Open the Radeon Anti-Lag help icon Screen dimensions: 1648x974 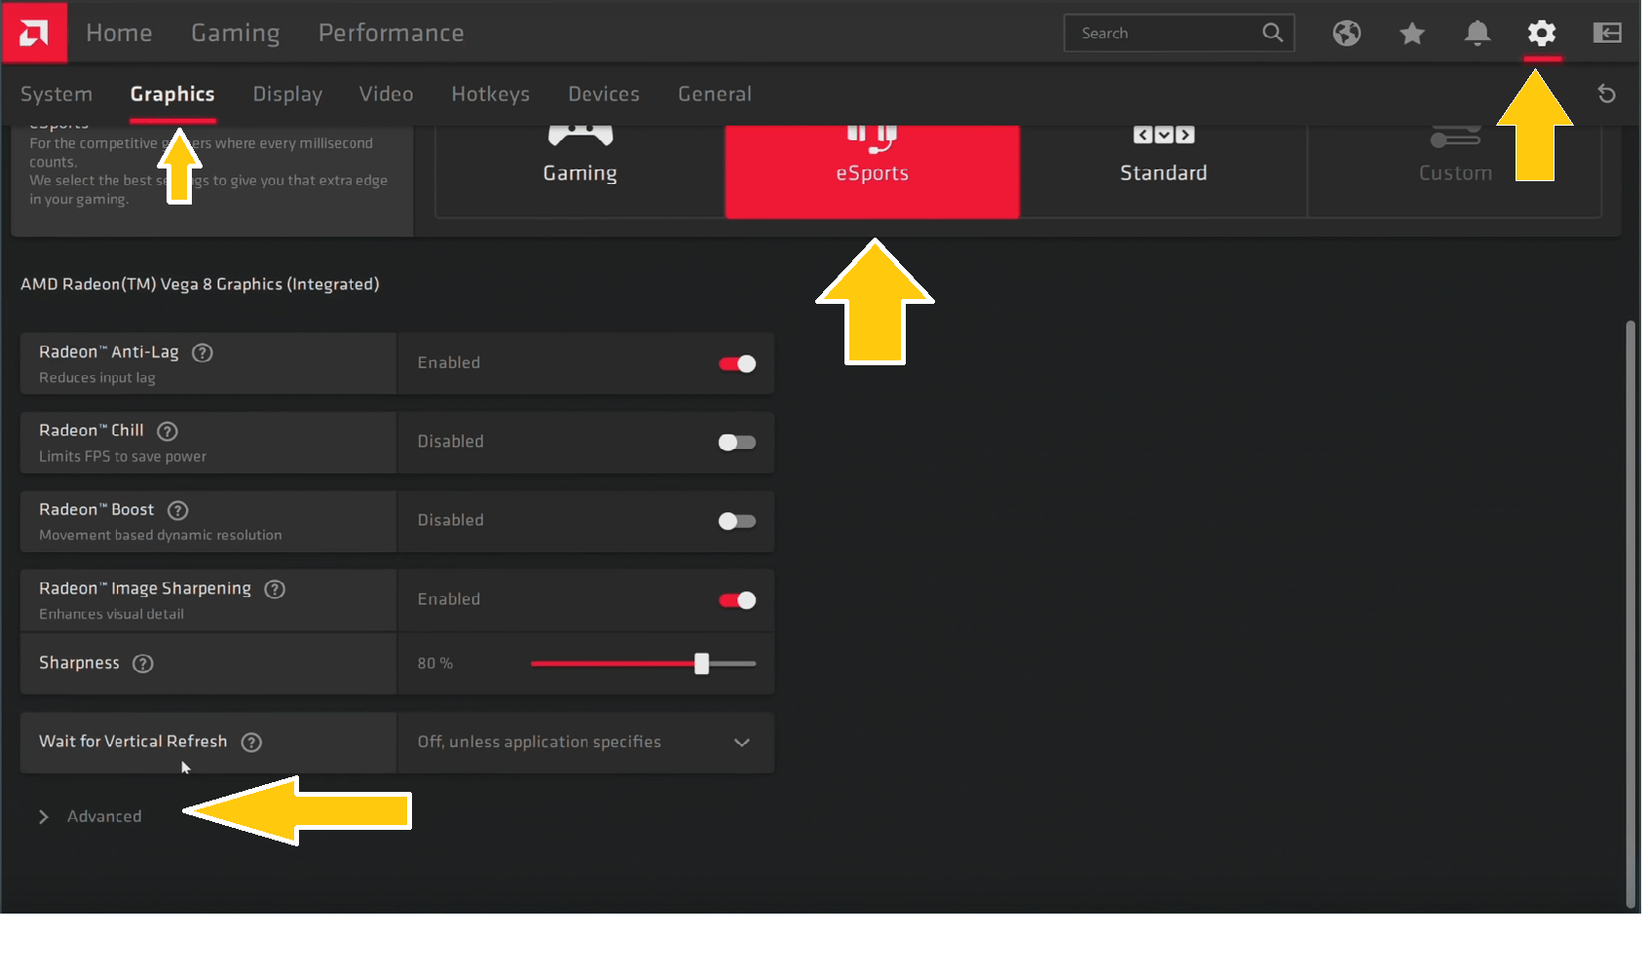pyautogui.click(x=203, y=353)
